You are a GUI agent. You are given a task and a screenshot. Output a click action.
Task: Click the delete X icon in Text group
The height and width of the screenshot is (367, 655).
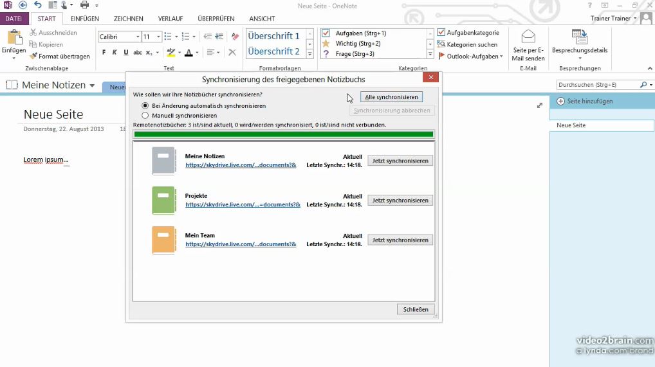[x=232, y=52]
